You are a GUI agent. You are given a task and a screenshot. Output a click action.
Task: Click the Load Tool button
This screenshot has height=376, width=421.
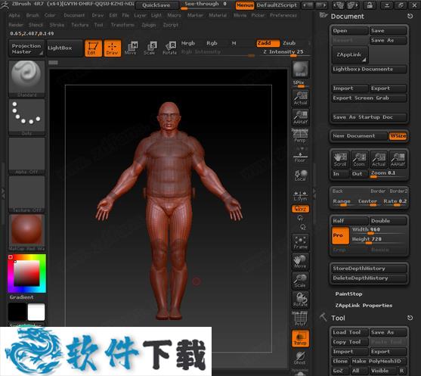pos(350,332)
